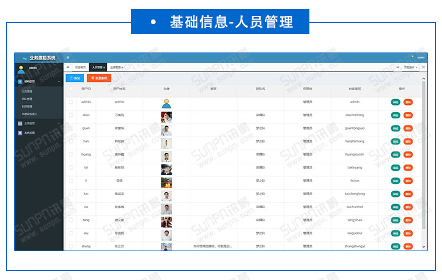Click the 基础信息 sidebar icon

(19, 81)
